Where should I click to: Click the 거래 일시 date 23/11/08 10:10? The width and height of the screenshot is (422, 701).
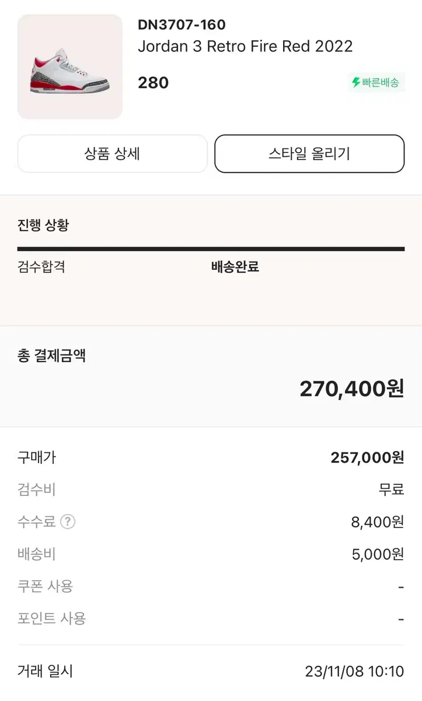pos(354,672)
